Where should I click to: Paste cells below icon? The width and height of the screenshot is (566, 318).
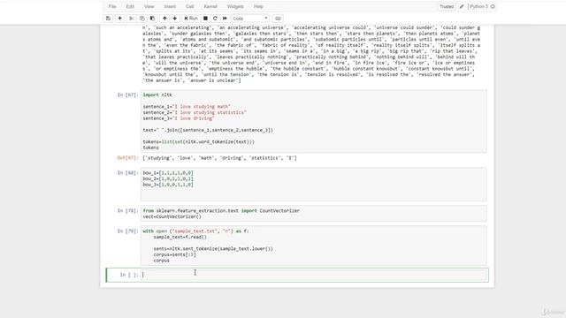(x=152, y=19)
